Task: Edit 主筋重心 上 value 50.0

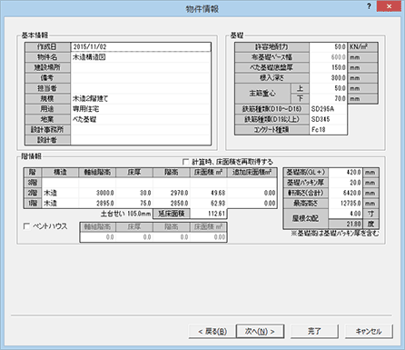Action: click(328, 88)
